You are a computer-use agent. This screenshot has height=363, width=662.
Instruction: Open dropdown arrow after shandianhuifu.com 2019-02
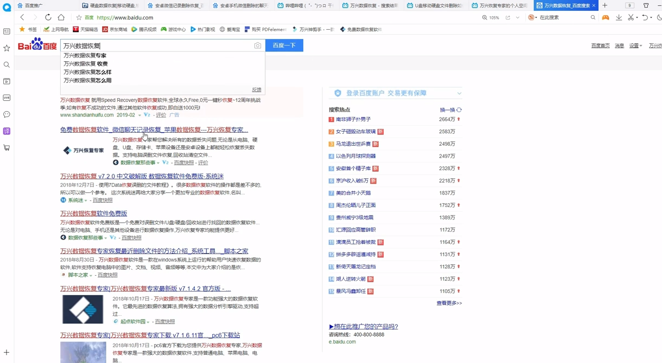[139, 115]
